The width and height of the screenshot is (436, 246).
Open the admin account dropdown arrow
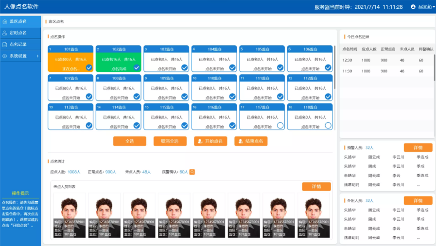(x=433, y=7)
